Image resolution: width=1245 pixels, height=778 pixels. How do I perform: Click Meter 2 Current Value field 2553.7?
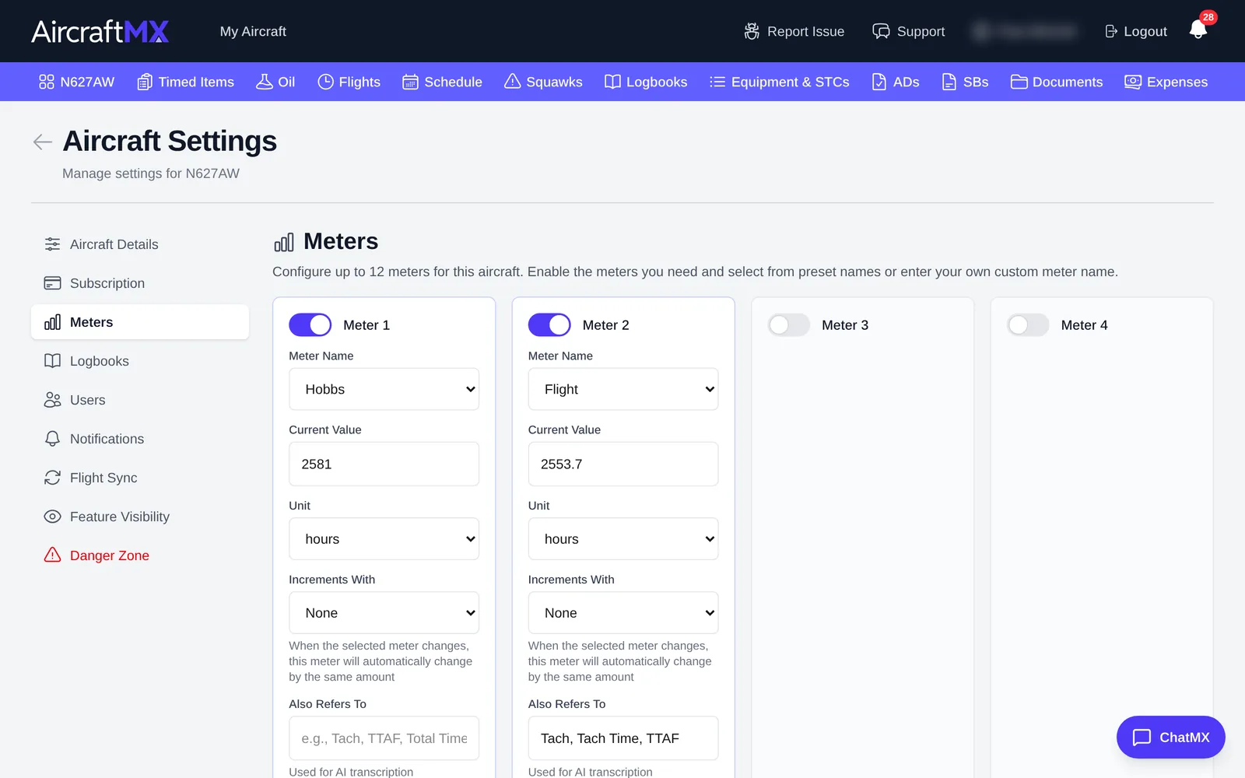pyautogui.click(x=623, y=464)
